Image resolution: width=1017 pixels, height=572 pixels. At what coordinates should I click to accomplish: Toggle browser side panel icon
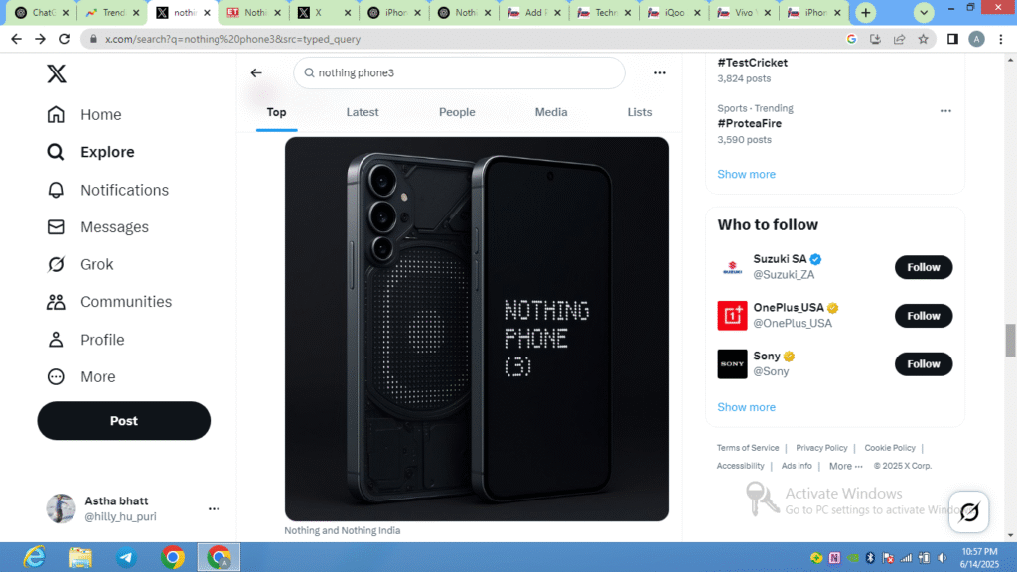[x=952, y=39]
